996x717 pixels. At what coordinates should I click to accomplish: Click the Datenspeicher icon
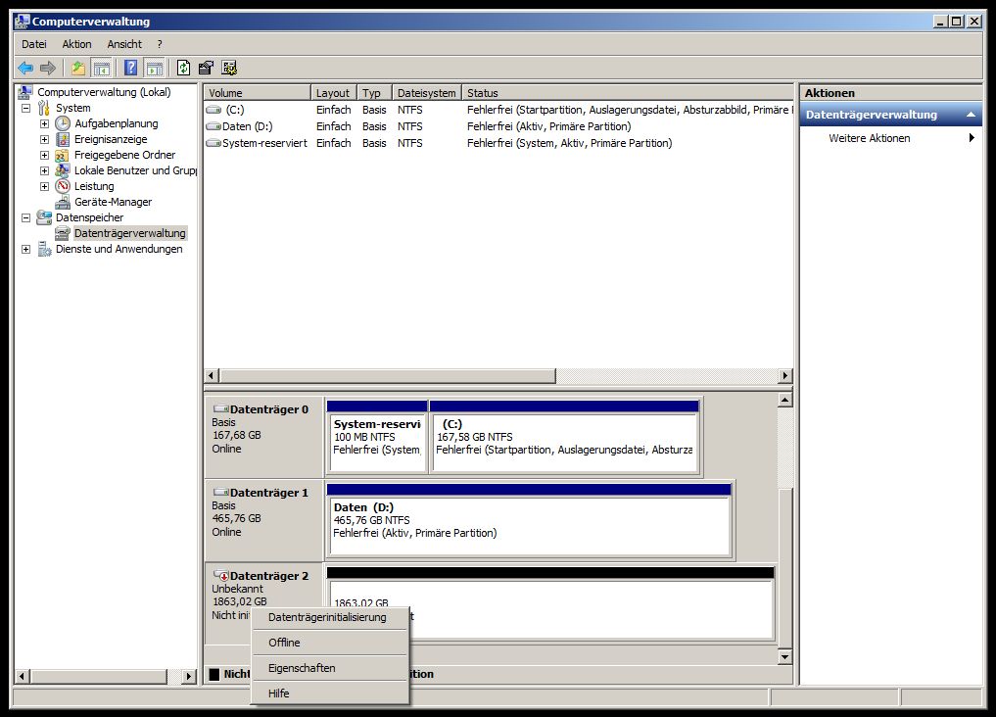(44, 217)
